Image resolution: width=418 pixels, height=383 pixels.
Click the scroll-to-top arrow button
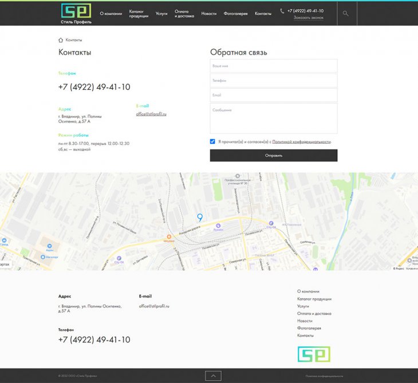pos(213,376)
